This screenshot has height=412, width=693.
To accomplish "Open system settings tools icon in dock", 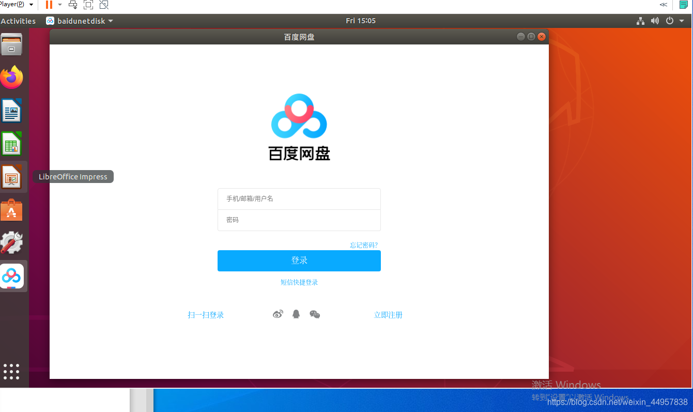I will tap(11, 243).
